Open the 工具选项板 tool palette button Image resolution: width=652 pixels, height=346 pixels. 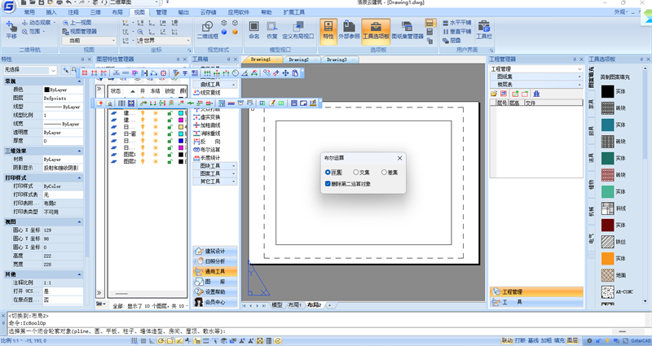pyautogui.click(x=376, y=30)
